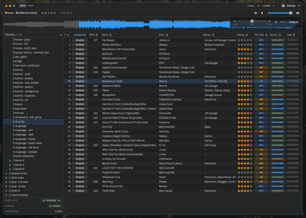Sort tracks using Artist column sort icon
Image resolution: width=306 pixels, height=218 pixels.
(167, 35)
